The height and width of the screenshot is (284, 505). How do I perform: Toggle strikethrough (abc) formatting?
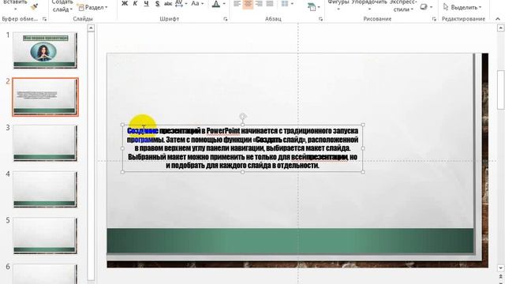coord(168,4)
